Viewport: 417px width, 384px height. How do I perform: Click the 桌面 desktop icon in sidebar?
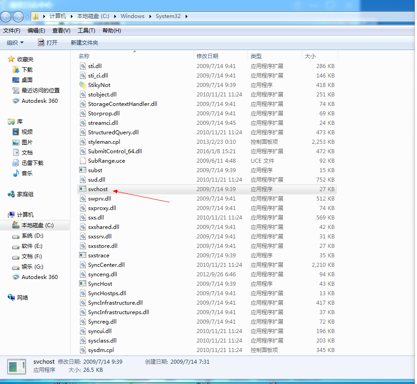pos(16,80)
